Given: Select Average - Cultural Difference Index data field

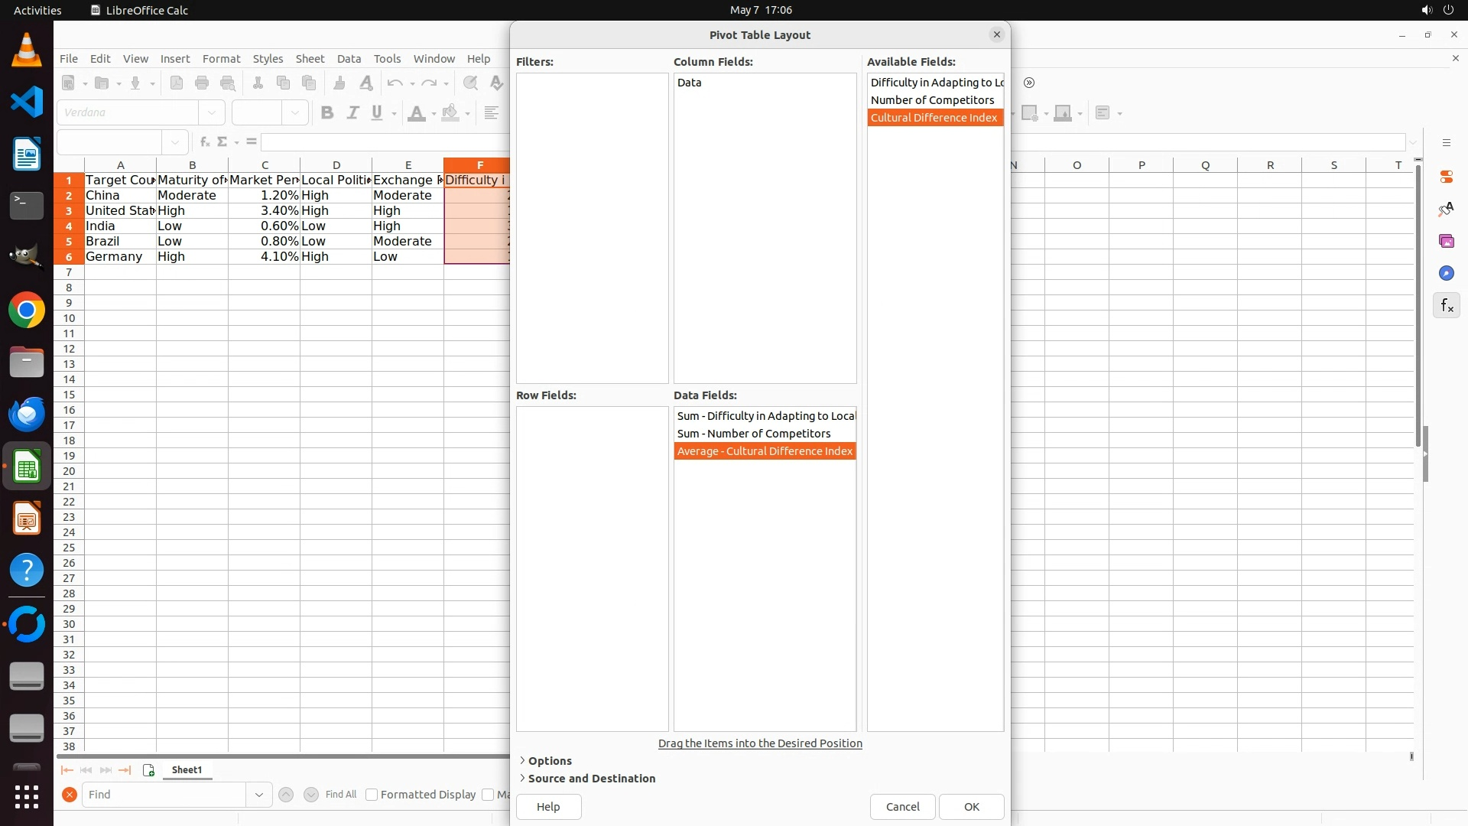Looking at the screenshot, I should point(765,451).
